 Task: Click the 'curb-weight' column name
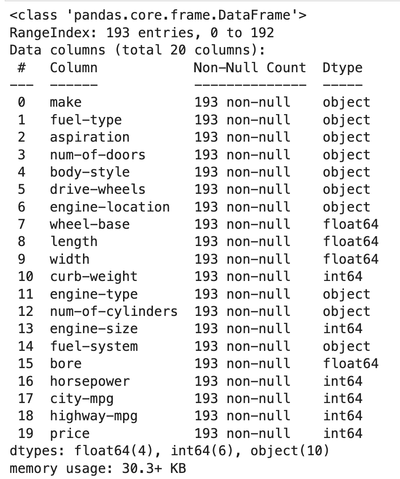click(x=94, y=276)
